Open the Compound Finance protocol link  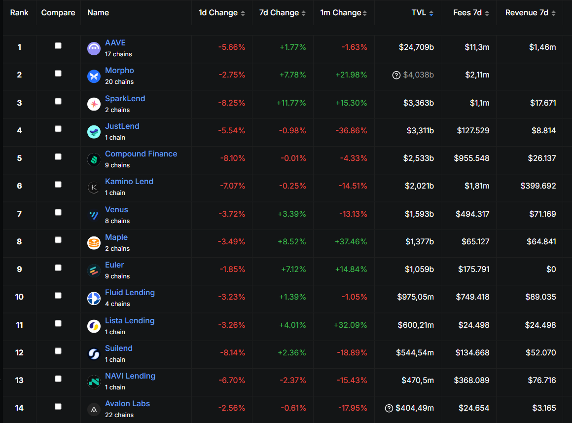click(x=141, y=154)
